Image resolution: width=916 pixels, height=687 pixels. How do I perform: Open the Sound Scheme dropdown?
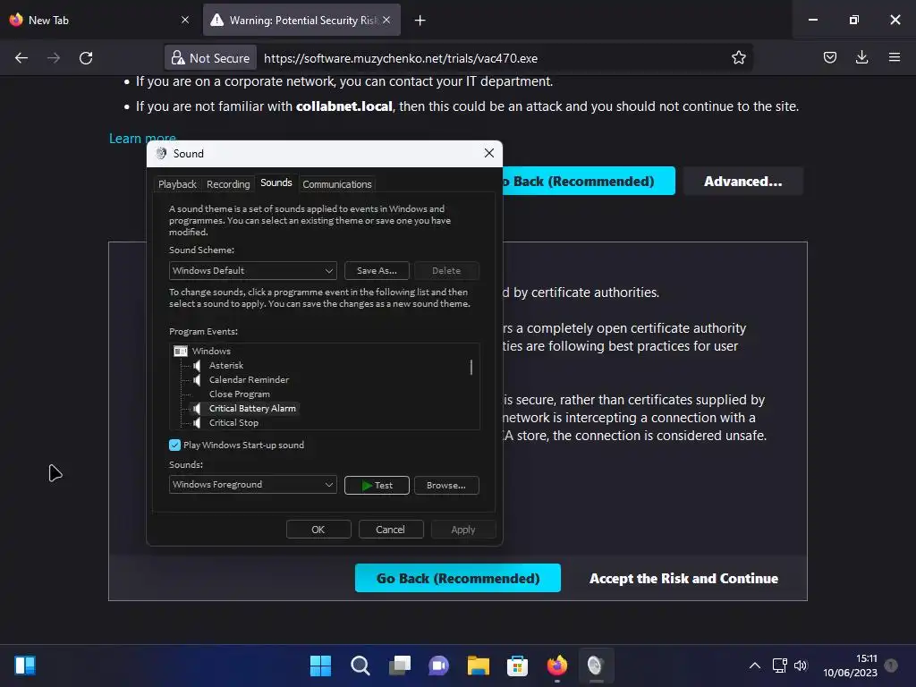pyautogui.click(x=253, y=270)
